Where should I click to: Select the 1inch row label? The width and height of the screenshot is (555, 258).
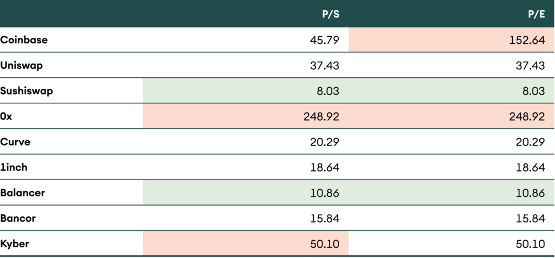(14, 167)
